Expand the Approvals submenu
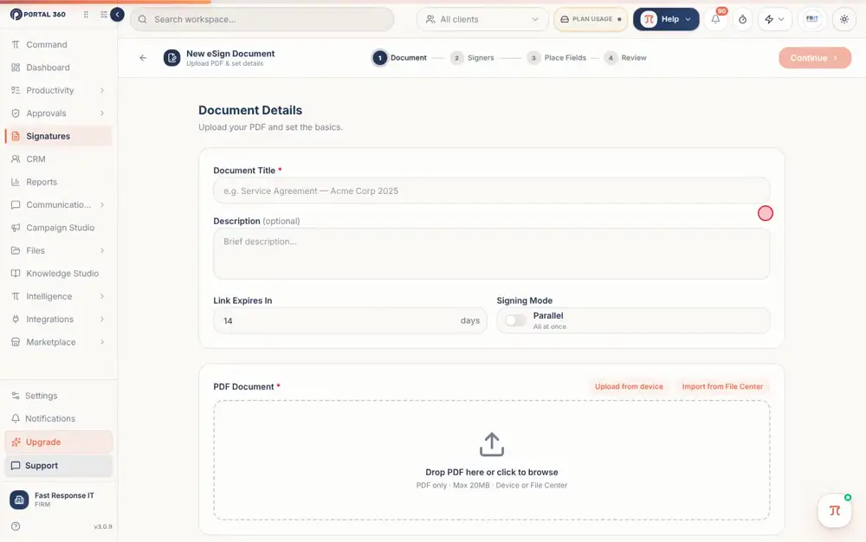Viewport: 866px width, 542px height. click(102, 113)
